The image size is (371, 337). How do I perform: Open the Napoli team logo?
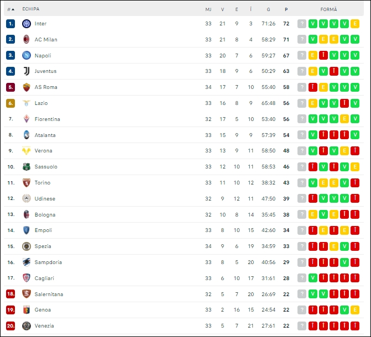coord(27,55)
